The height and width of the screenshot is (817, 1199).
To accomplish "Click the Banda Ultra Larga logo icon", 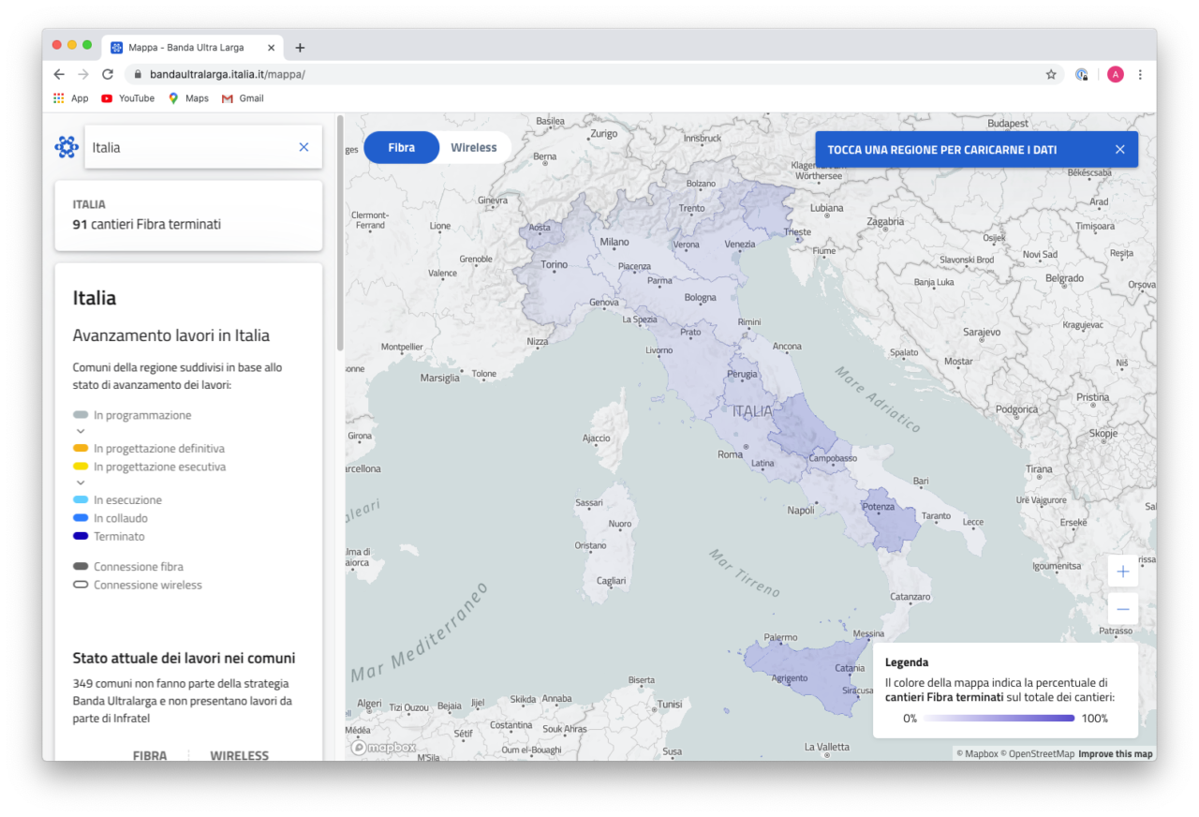I will pos(67,147).
